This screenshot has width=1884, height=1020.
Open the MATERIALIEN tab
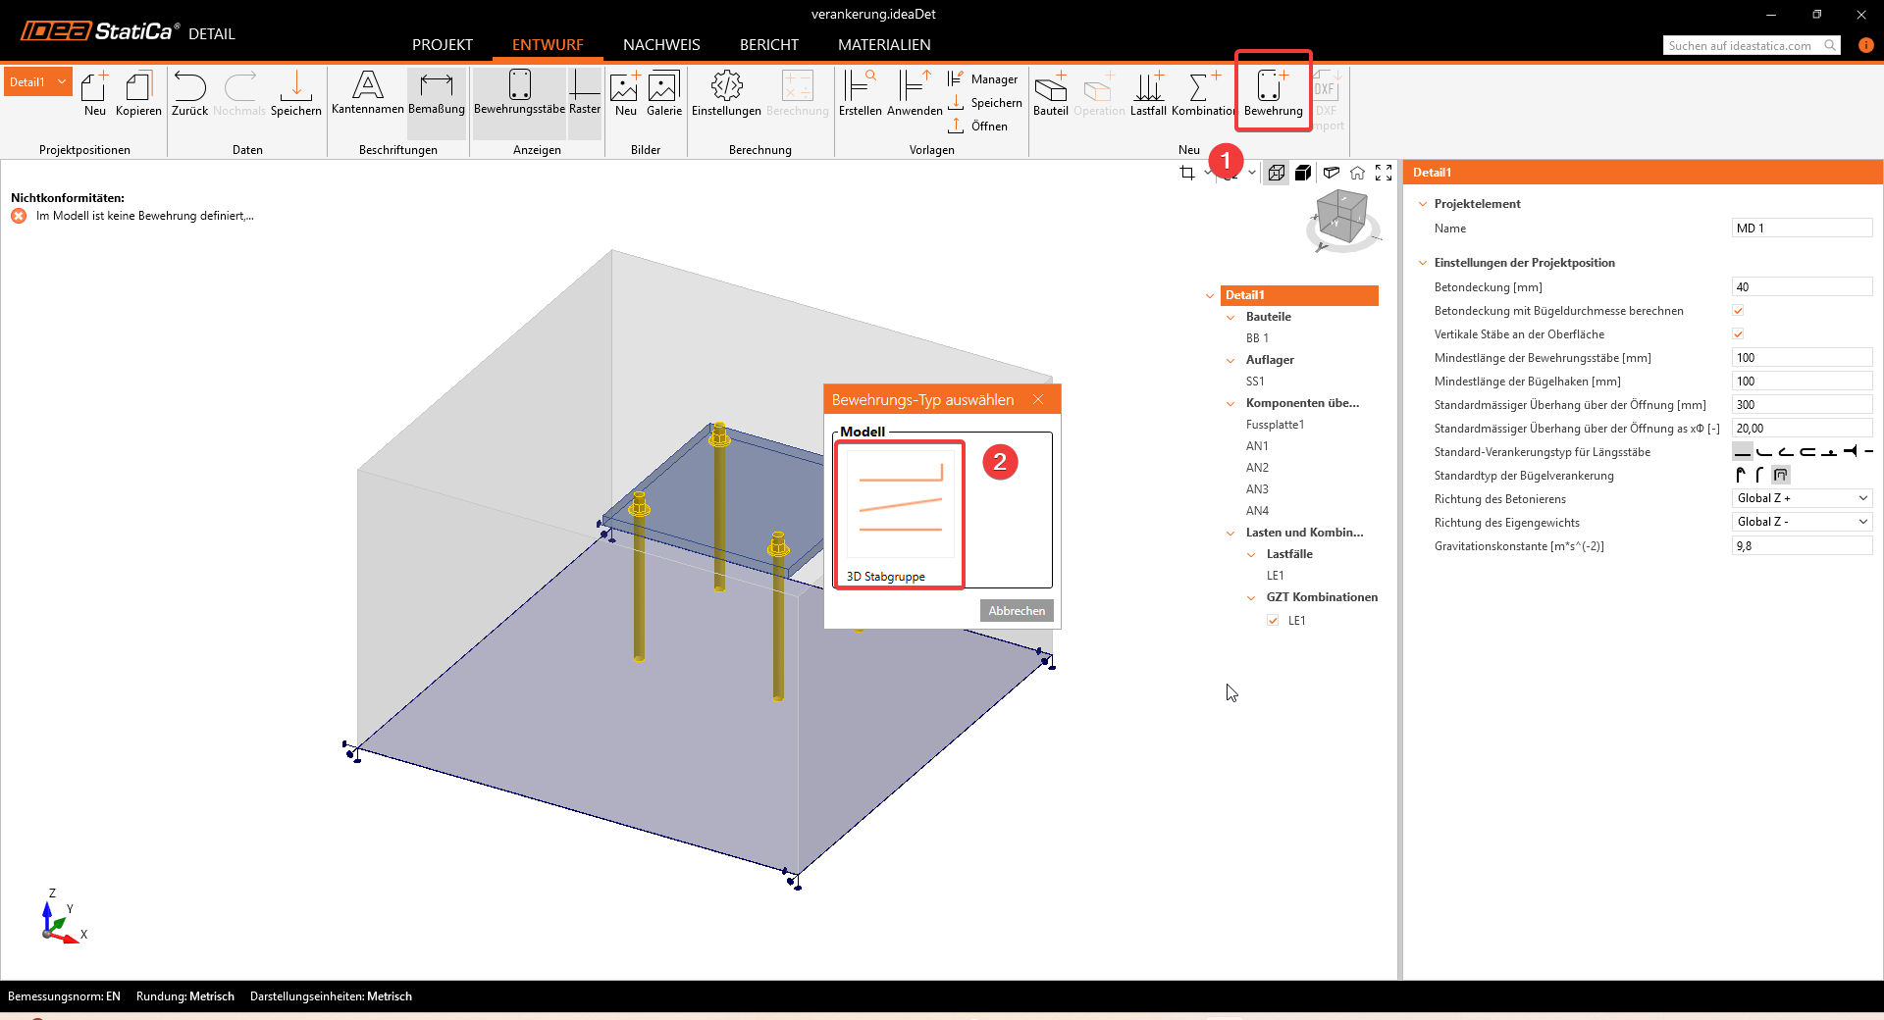[x=883, y=45]
